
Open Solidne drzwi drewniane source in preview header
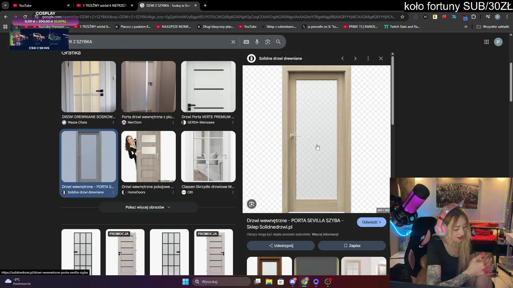tap(275, 58)
